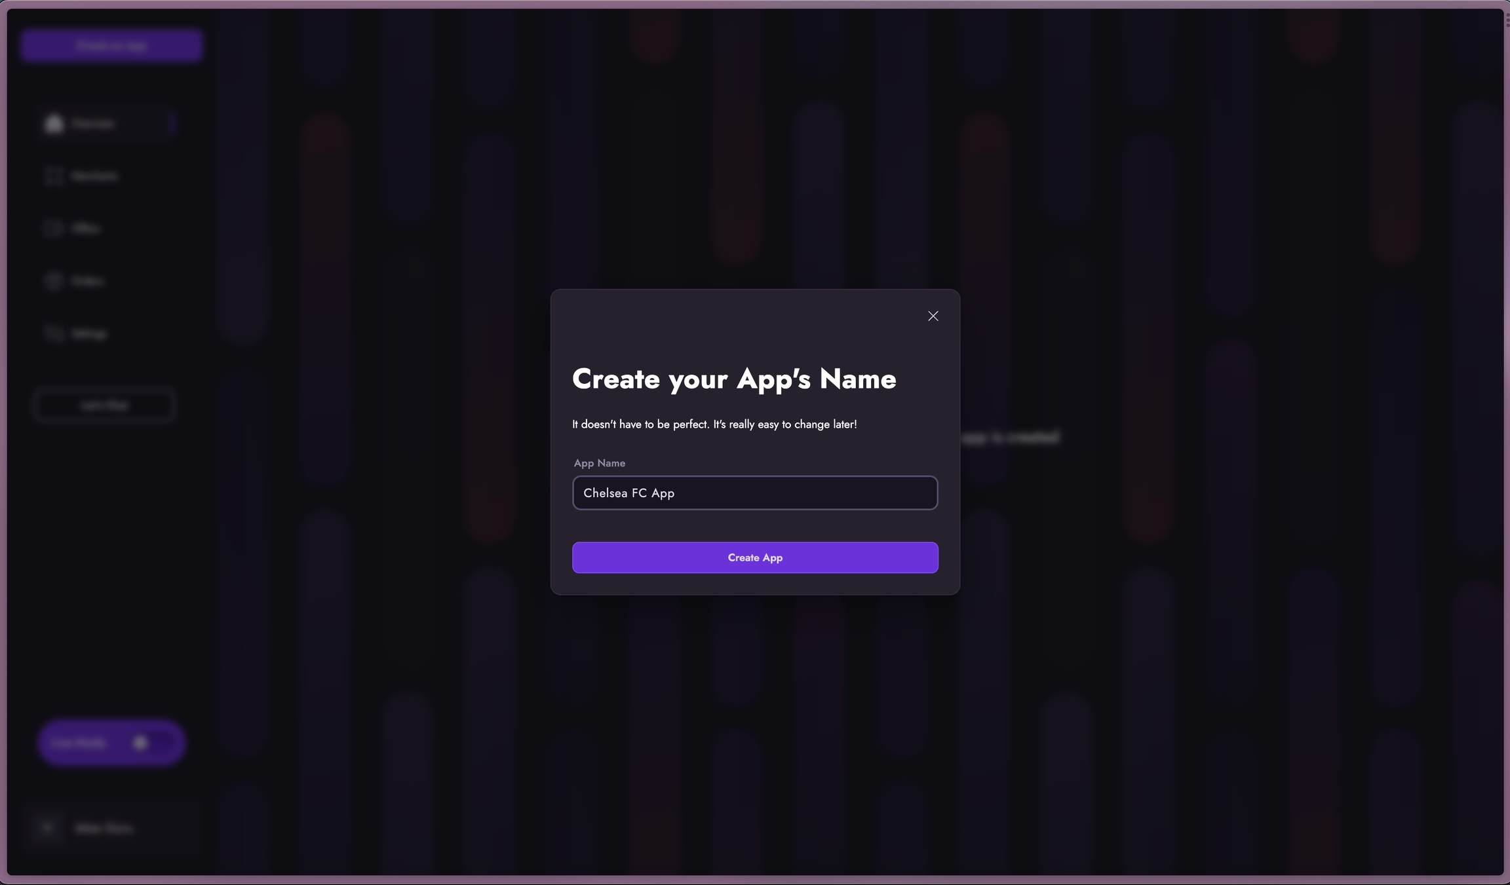Click the fourth sidebar item's round icon
This screenshot has width=1510, height=885.
[x=54, y=280]
